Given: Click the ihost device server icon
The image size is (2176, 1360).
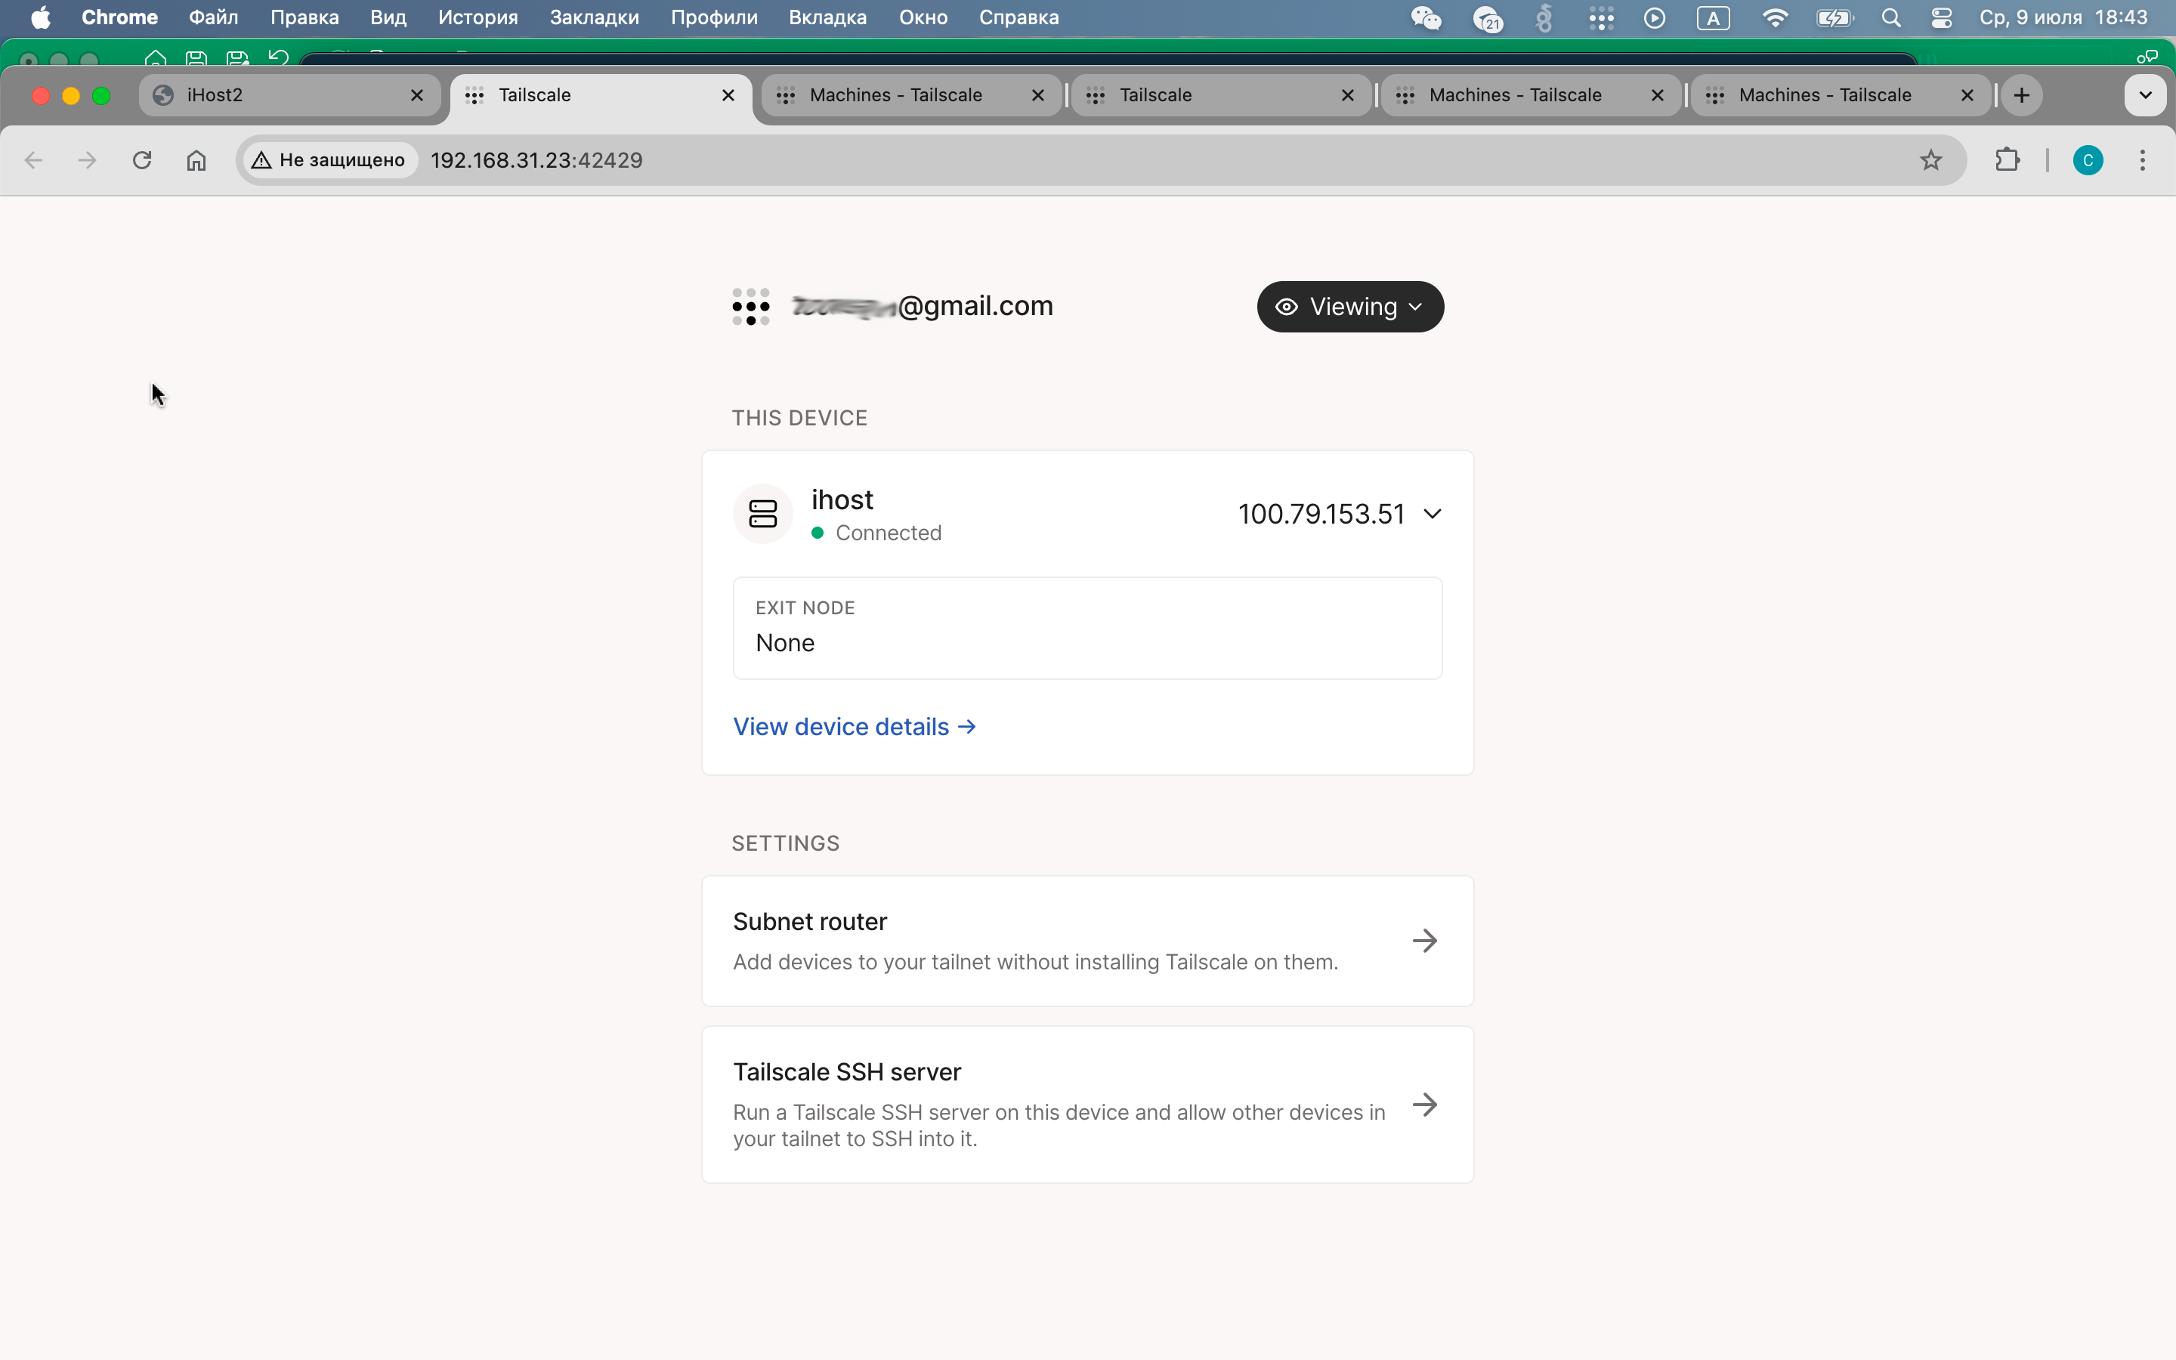Looking at the screenshot, I should click(x=762, y=514).
